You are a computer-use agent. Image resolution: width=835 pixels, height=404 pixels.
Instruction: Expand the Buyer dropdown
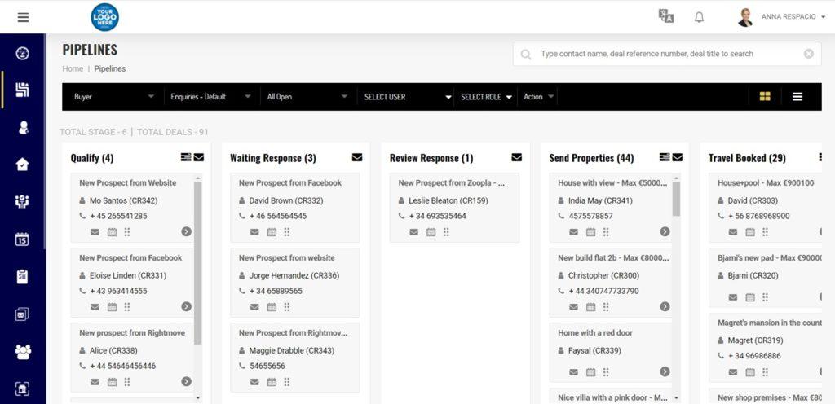pos(113,97)
